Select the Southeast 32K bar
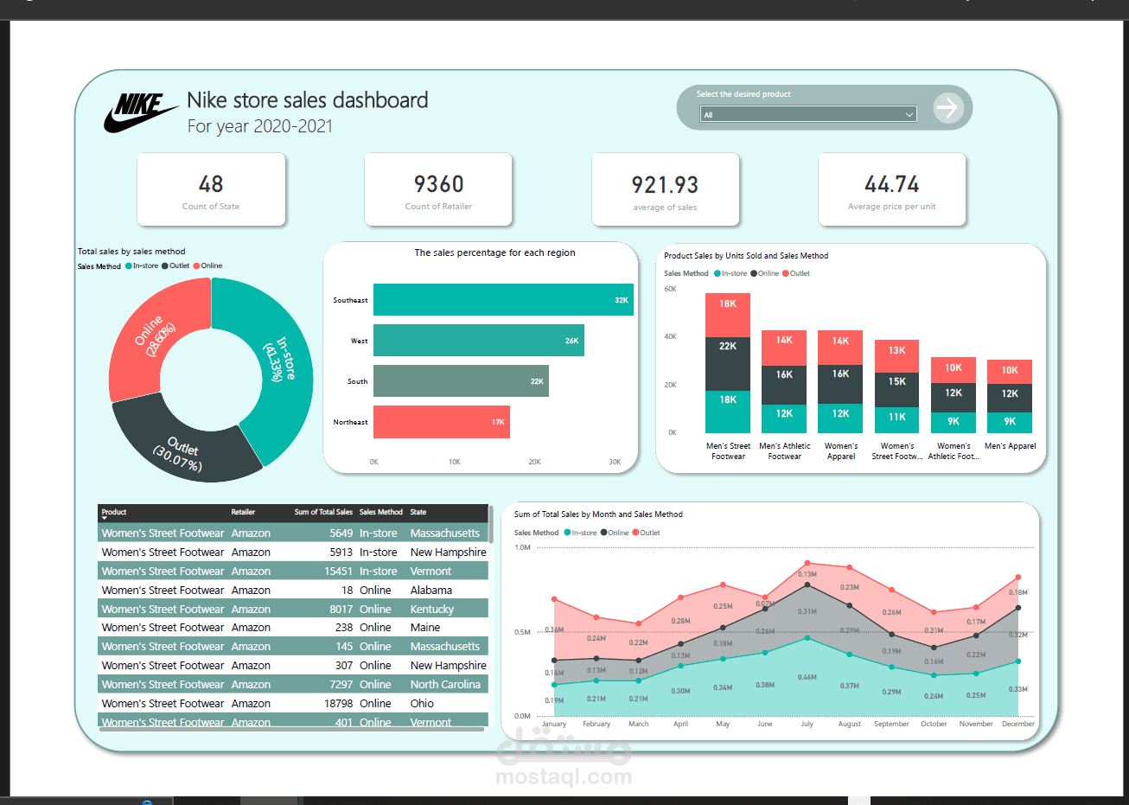 [503, 300]
